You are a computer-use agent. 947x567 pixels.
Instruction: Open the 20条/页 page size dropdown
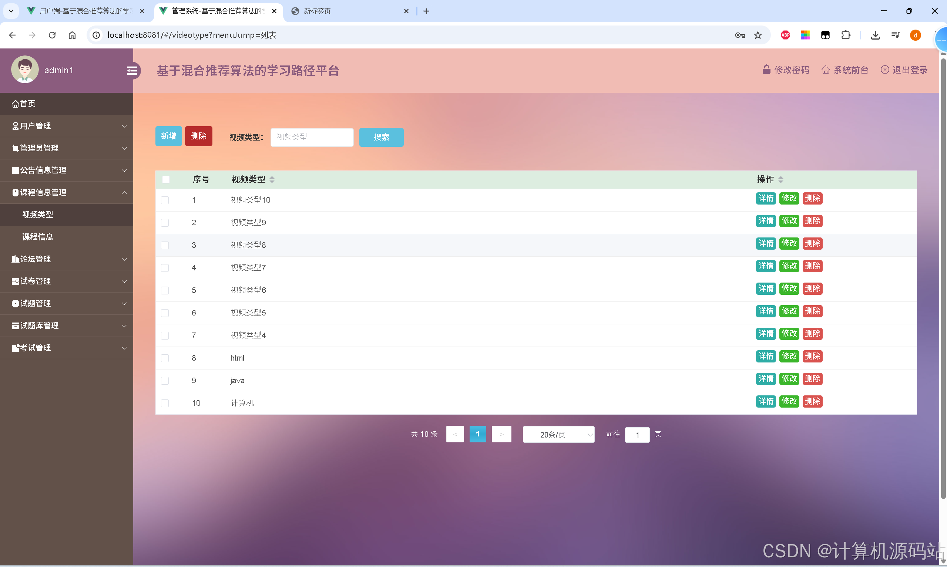pyautogui.click(x=558, y=435)
